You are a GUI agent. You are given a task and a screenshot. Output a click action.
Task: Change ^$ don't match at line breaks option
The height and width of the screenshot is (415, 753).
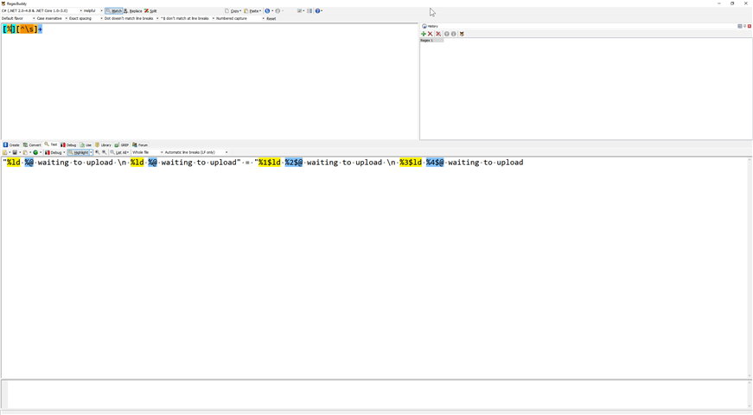tap(188, 18)
